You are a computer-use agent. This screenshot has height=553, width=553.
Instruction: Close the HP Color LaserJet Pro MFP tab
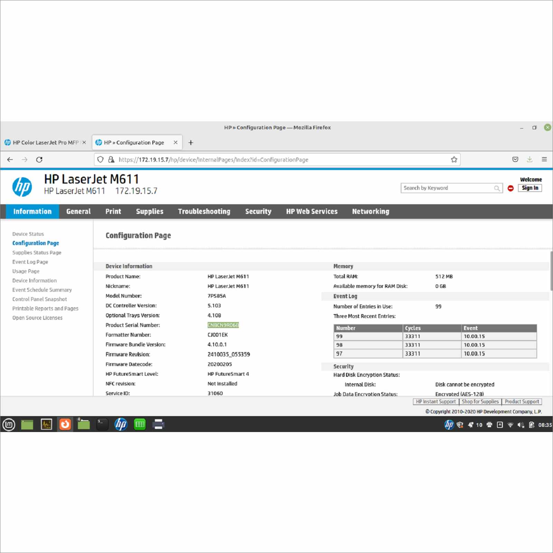pos(84,142)
